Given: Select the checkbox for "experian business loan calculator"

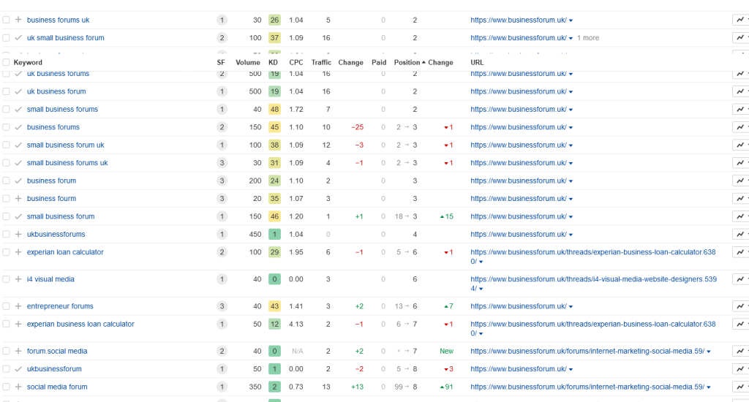Looking at the screenshot, I should coord(7,324).
